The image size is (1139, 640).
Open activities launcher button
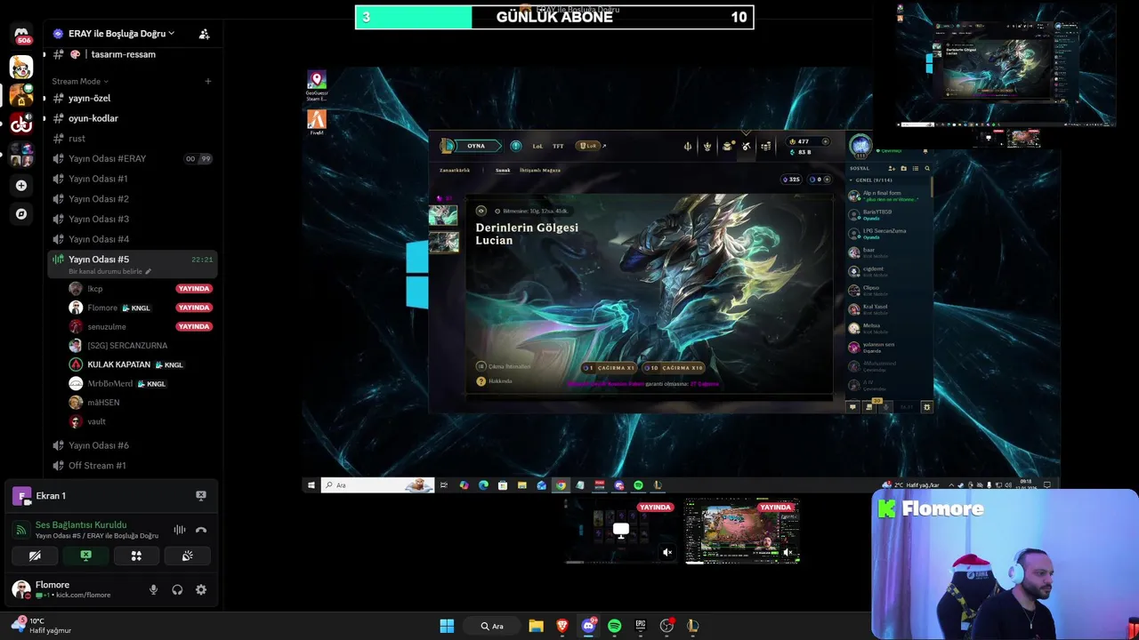pos(136,556)
